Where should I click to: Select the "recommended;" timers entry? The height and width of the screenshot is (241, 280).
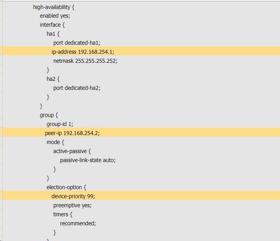78,223
